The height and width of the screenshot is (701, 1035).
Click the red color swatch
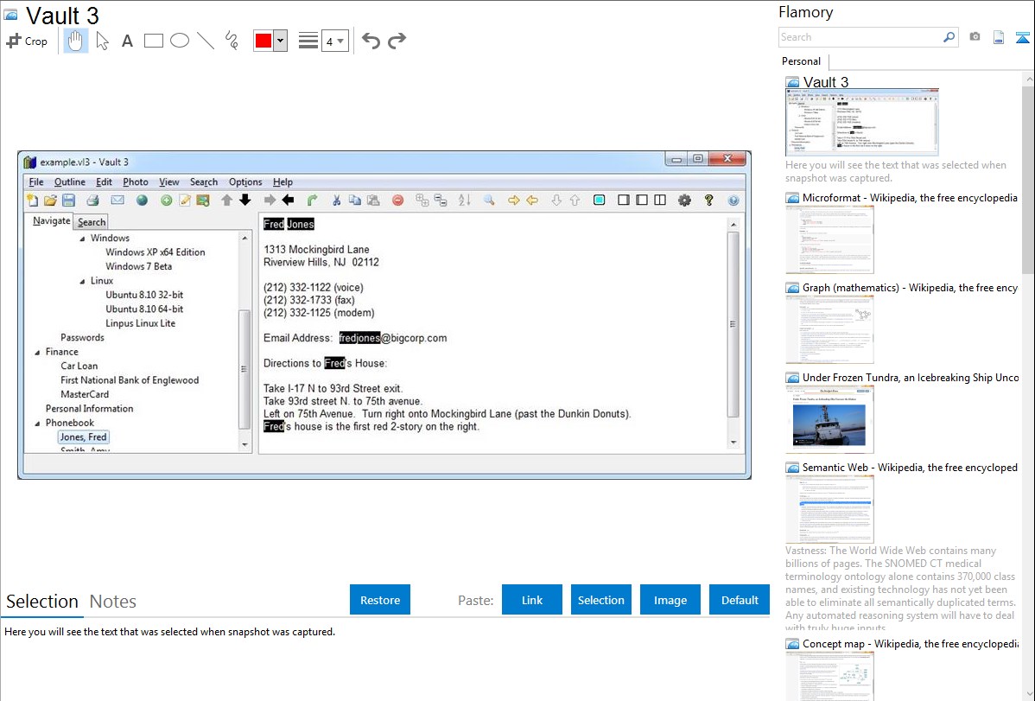[264, 41]
